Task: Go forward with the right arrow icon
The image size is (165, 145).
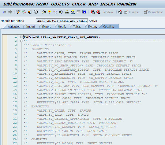Action: point(10,12)
